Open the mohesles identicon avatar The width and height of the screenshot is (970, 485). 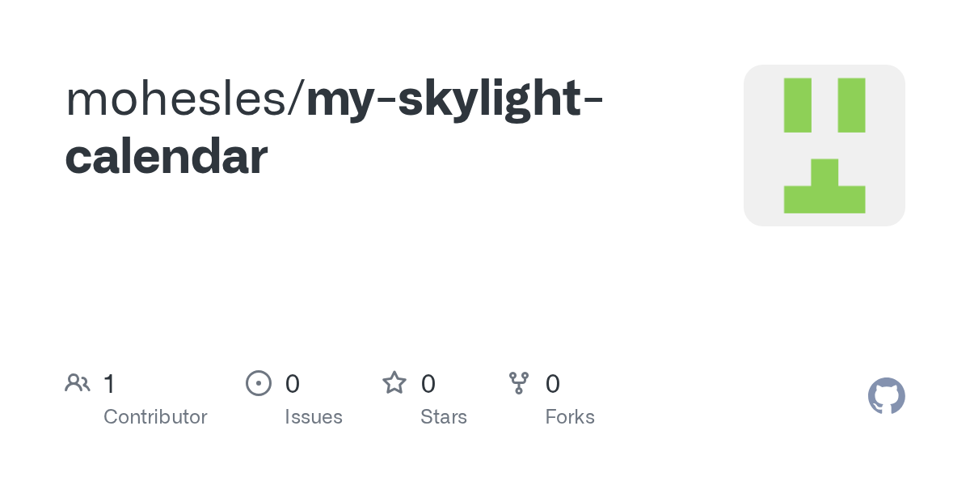coord(824,145)
